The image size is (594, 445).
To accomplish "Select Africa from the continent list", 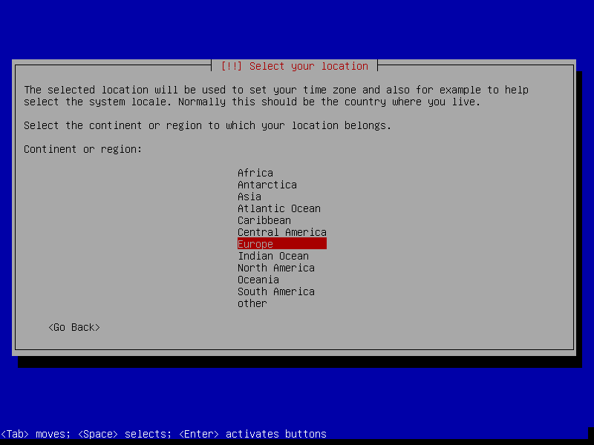I will click(x=255, y=173).
